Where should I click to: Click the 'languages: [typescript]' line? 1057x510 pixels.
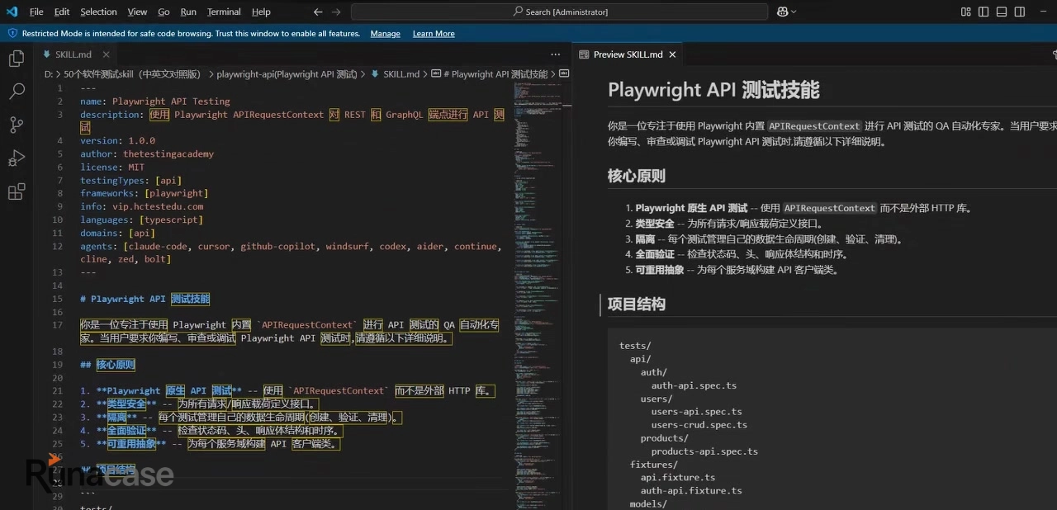(141, 220)
